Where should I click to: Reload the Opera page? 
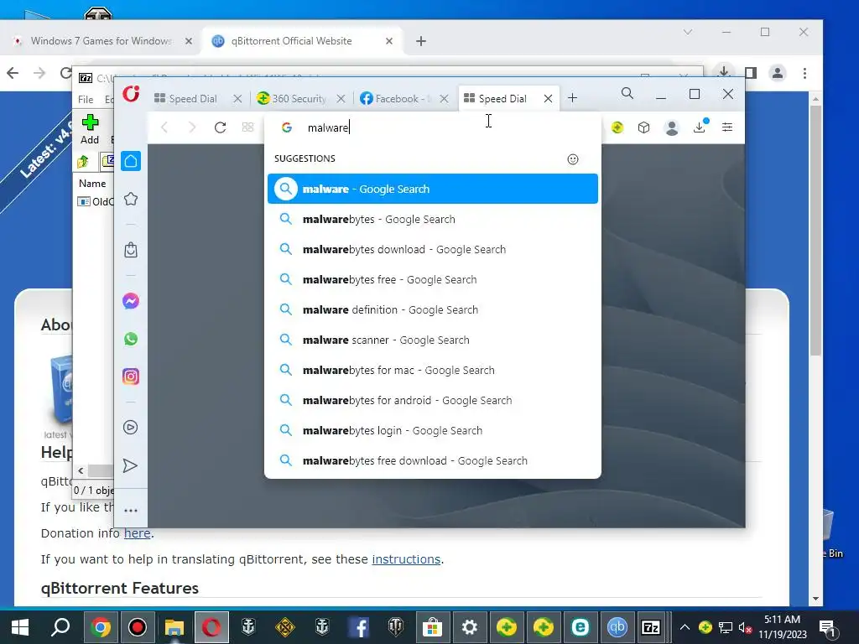click(x=221, y=127)
